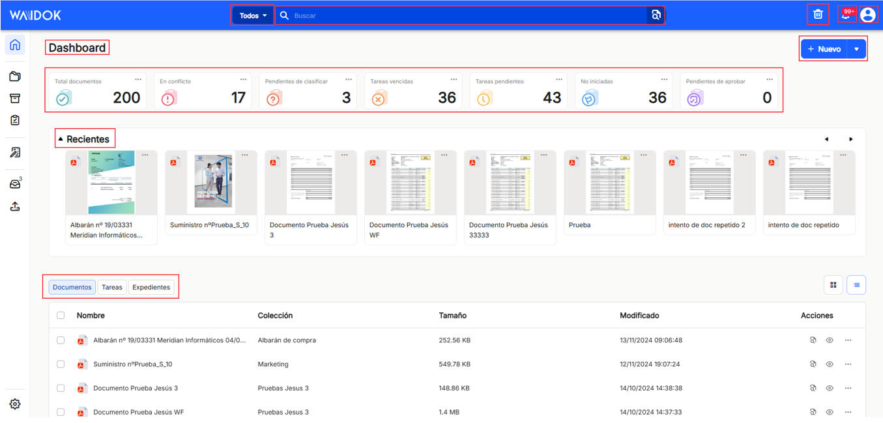Open more options on Tareas vencidas card
The height and width of the screenshot is (423, 883).
[x=454, y=79]
